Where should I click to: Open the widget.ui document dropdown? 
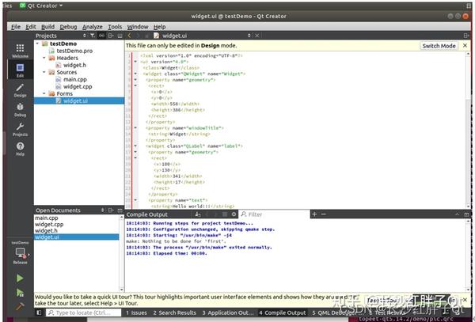249,36
